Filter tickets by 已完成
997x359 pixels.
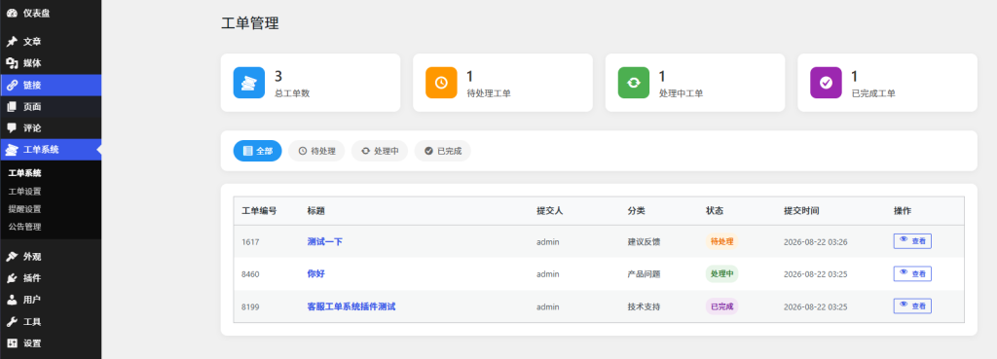(x=443, y=151)
